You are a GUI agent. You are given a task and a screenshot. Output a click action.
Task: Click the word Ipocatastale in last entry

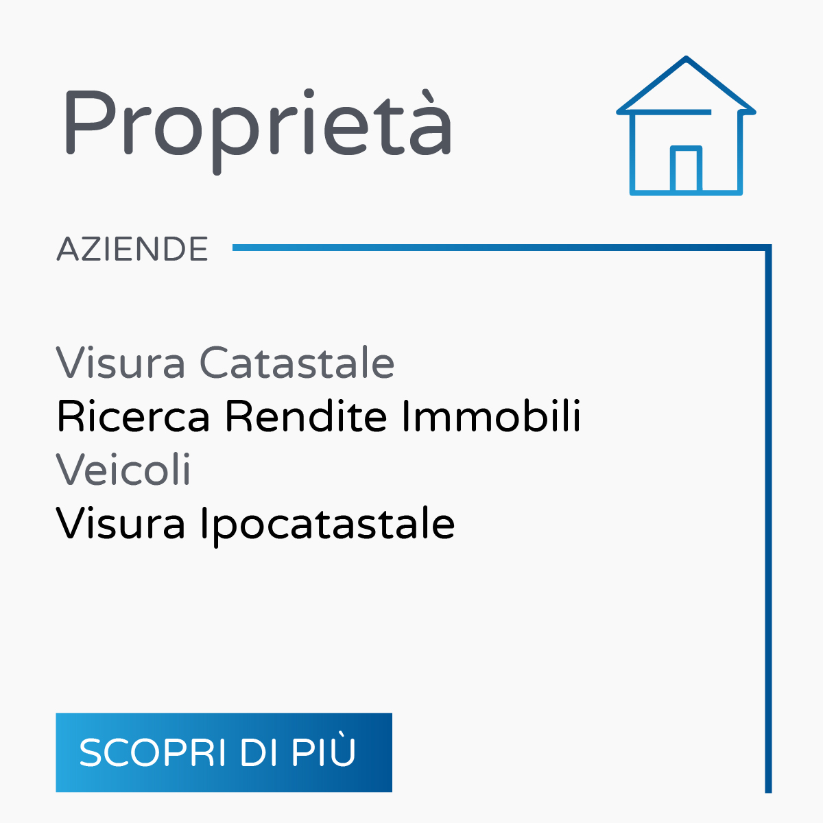[x=327, y=524]
